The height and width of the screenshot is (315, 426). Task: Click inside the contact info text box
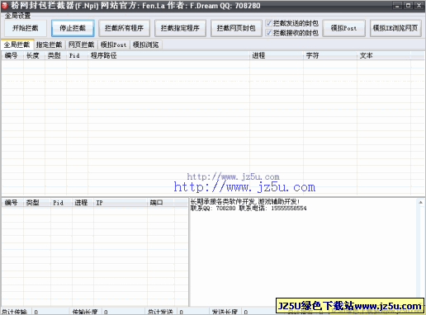(304, 252)
